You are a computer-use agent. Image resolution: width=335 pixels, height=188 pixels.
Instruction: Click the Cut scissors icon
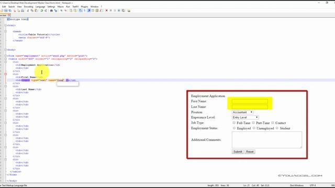pos(28,10)
